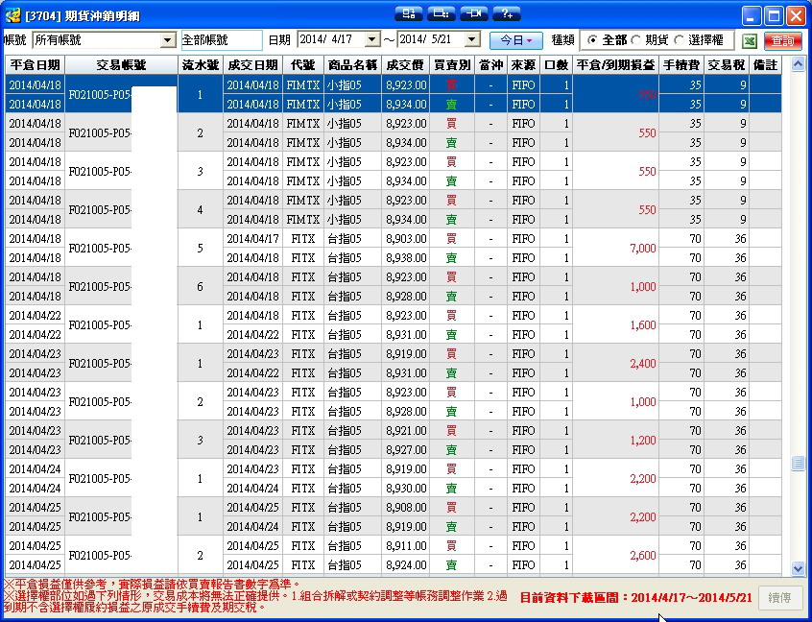Select the 期貨 radio option
The width and height of the screenshot is (812, 622).
635,40
